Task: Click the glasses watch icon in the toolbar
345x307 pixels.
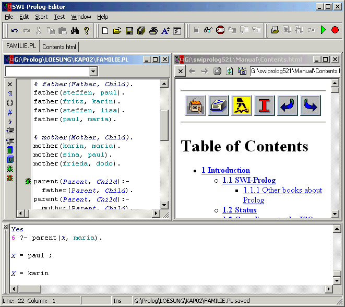Action: pos(208,30)
